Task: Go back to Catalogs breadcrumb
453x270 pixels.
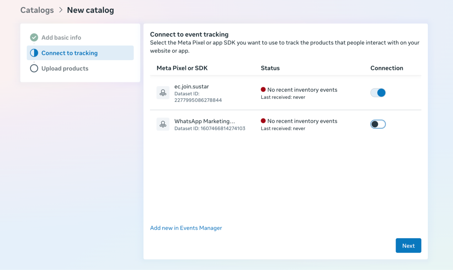Action: click(x=37, y=10)
